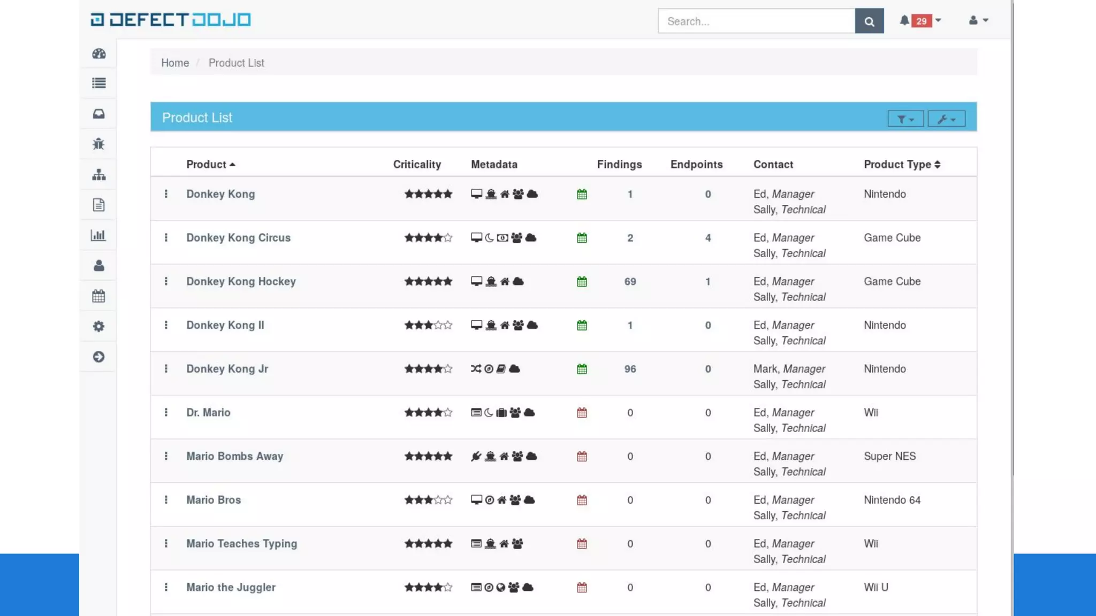This screenshot has height=616, width=1096.
Task: Click the red calendar icon for Dr. Mario
Action: 582,413
